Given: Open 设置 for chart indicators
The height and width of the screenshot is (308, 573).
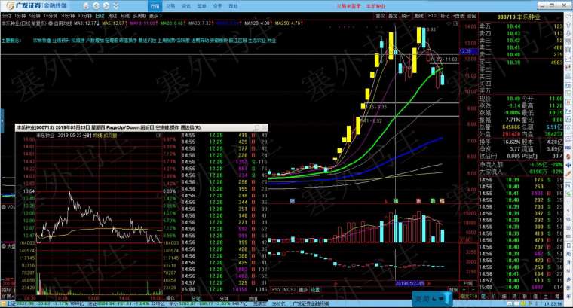Looking at the screenshot, I should pos(315,289).
